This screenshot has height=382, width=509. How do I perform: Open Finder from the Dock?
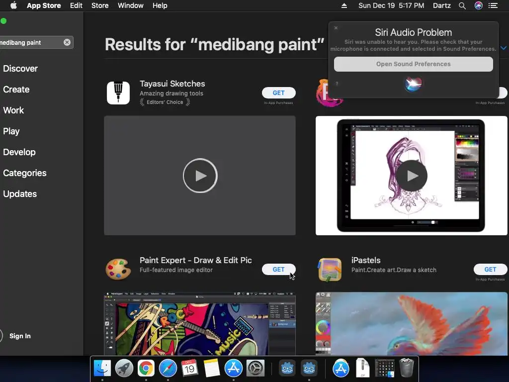(102, 368)
